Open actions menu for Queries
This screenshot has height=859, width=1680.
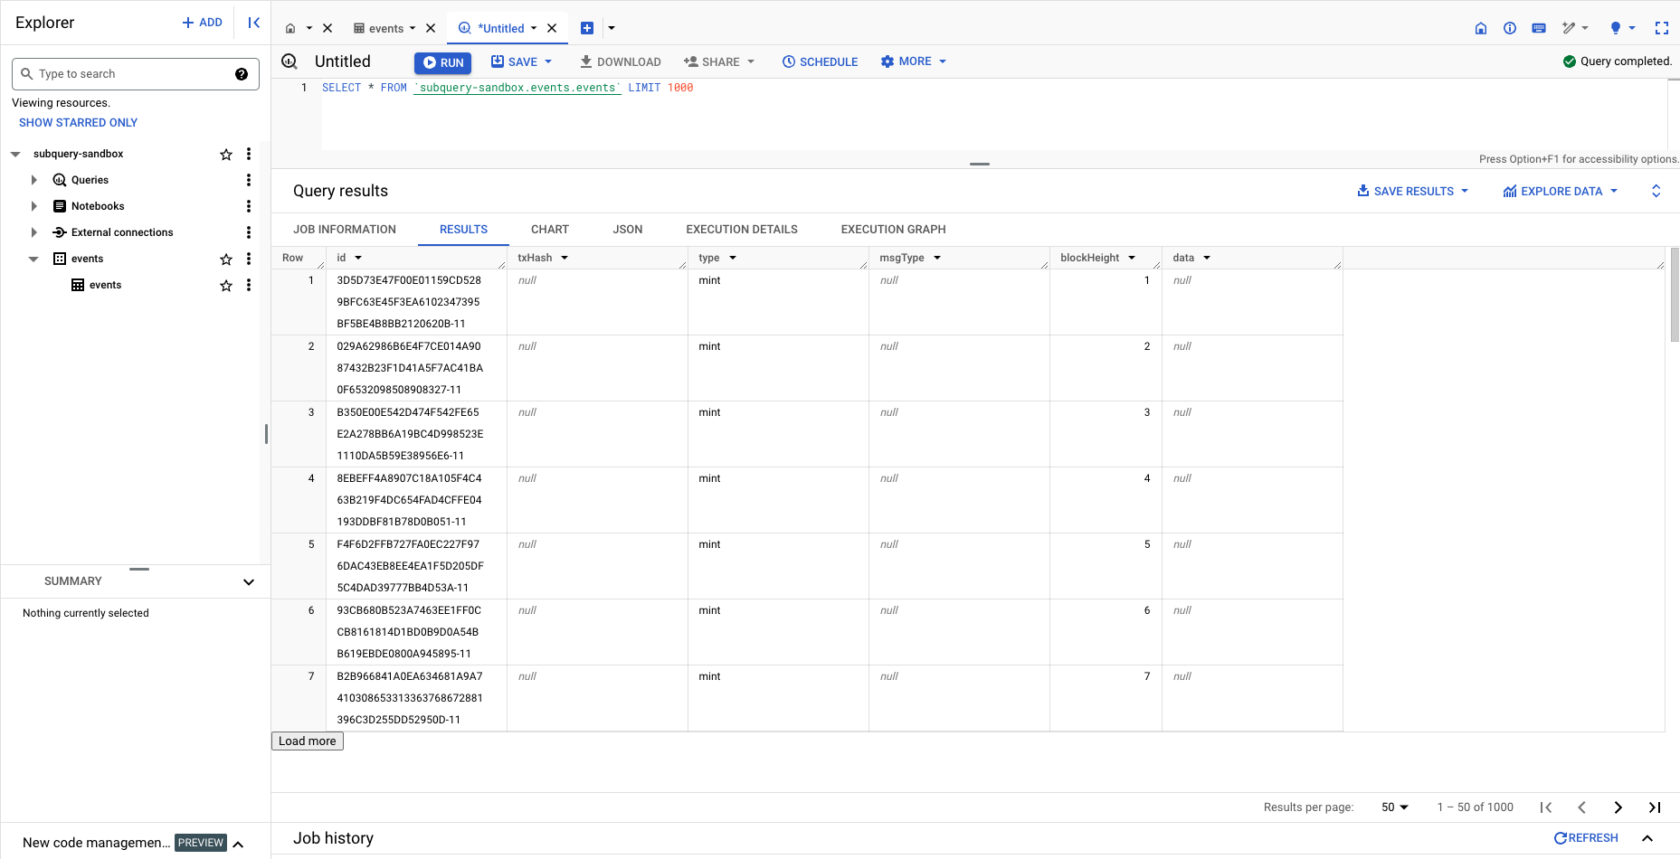point(249,180)
